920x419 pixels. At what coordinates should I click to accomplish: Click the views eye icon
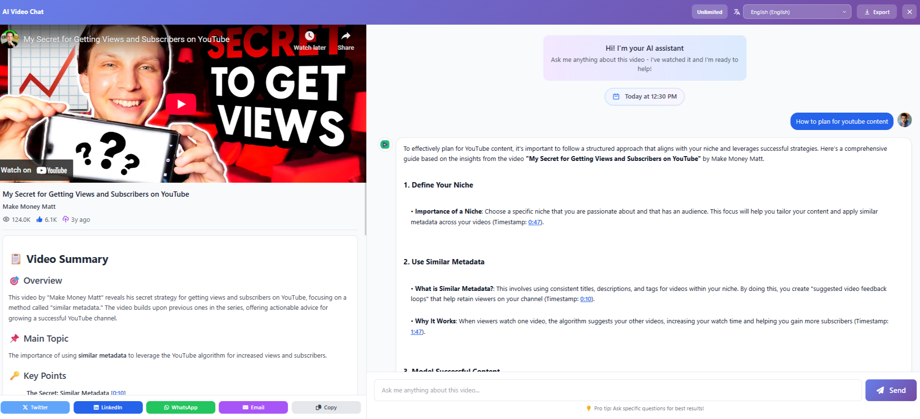click(x=6, y=219)
